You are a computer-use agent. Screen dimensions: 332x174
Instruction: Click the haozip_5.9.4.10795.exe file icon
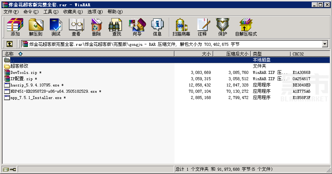pos(7,85)
